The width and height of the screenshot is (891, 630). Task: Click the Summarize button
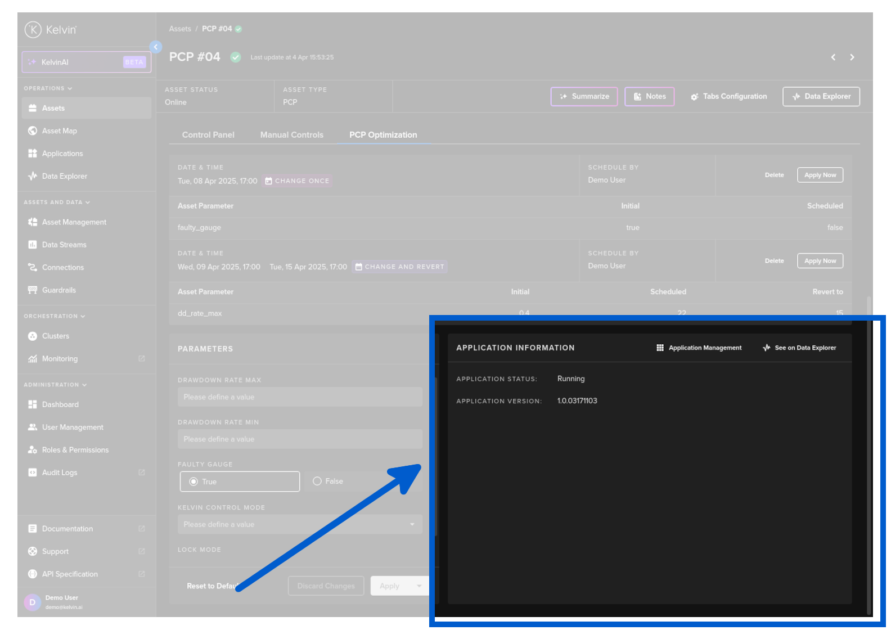point(584,97)
